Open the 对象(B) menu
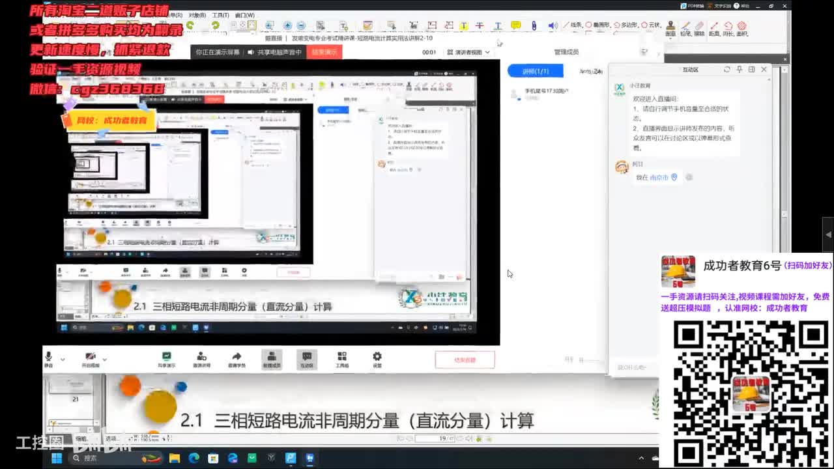 tap(197, 15)
